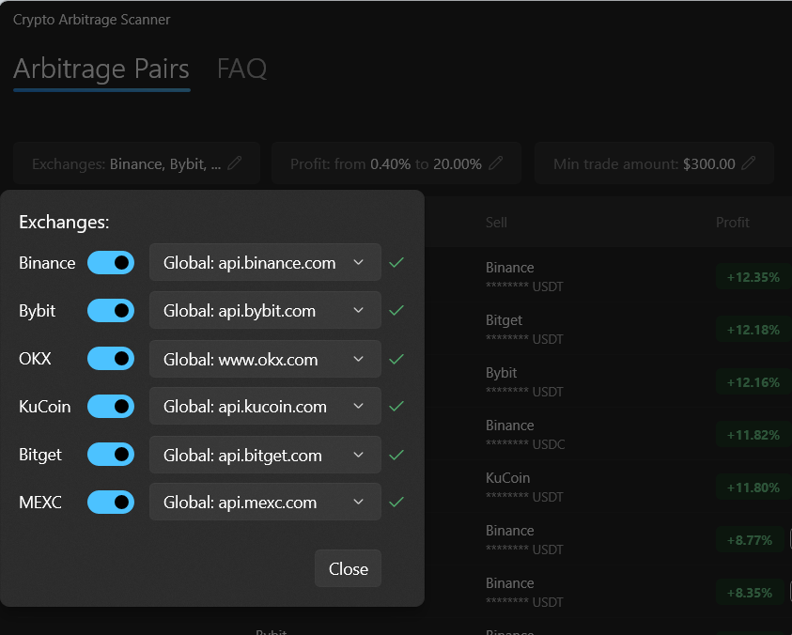
Task: Edit Min trade amount via pencil icon
Action: coord(749,163)
